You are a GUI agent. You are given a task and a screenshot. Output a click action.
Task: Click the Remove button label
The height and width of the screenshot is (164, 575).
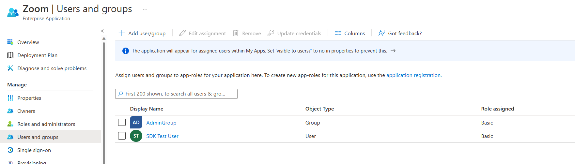click(x=252, y=33)
